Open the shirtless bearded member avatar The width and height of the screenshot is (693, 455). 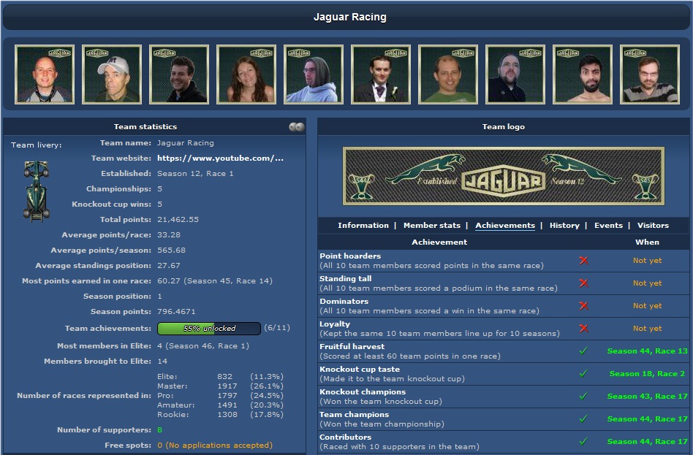(582, 74)
